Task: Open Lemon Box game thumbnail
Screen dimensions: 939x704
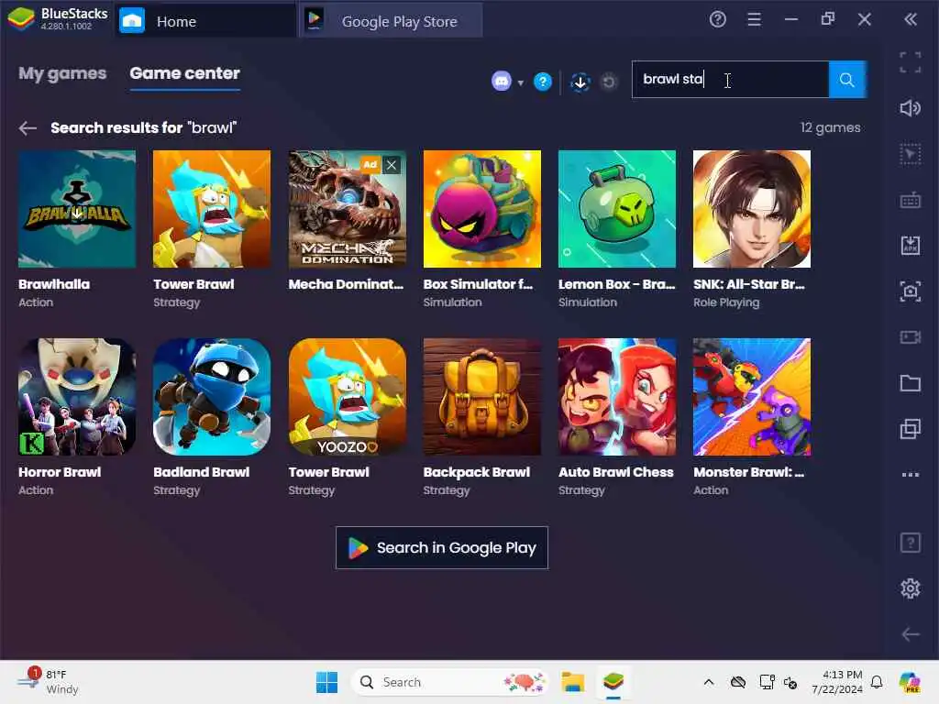Action: click(x=617, y=208)
